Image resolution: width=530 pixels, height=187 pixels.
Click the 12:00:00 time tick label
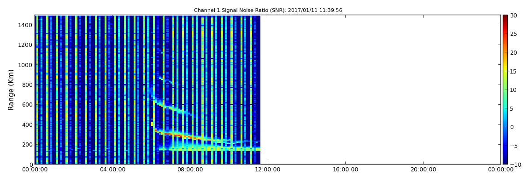pos(267,170)
